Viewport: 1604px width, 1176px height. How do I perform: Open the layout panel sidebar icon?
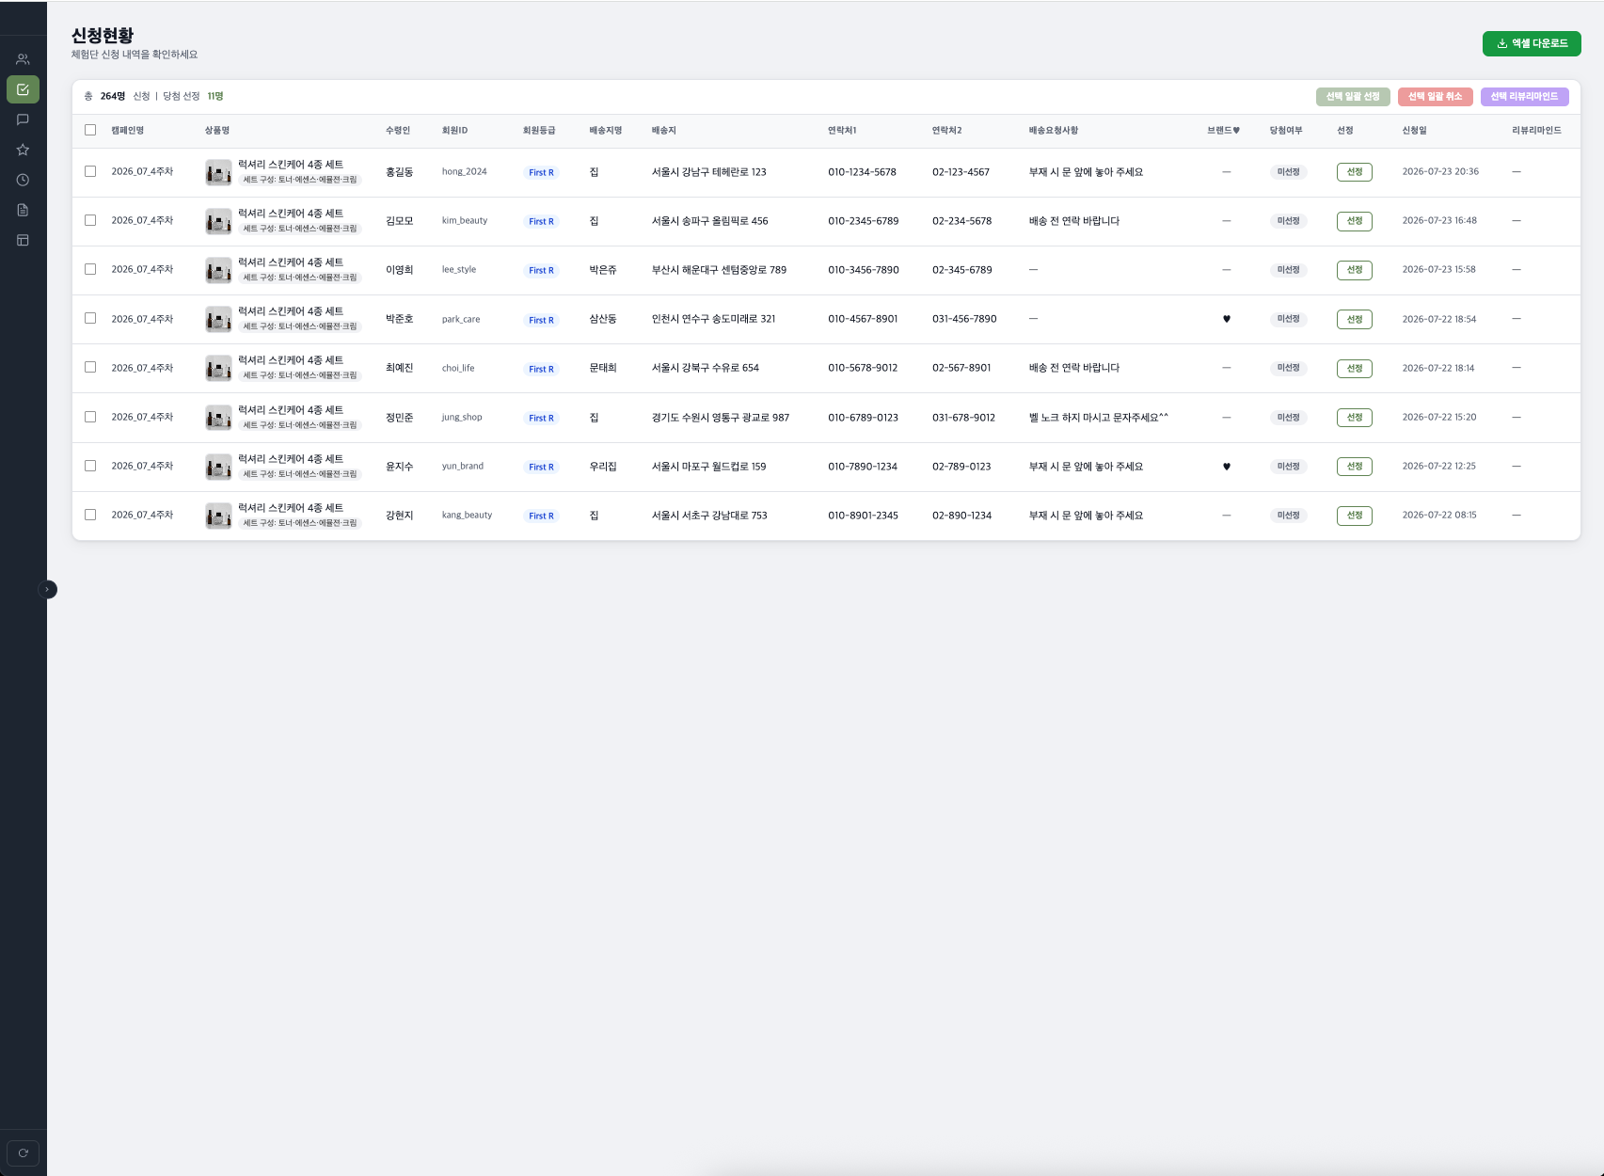coord(23,240)
